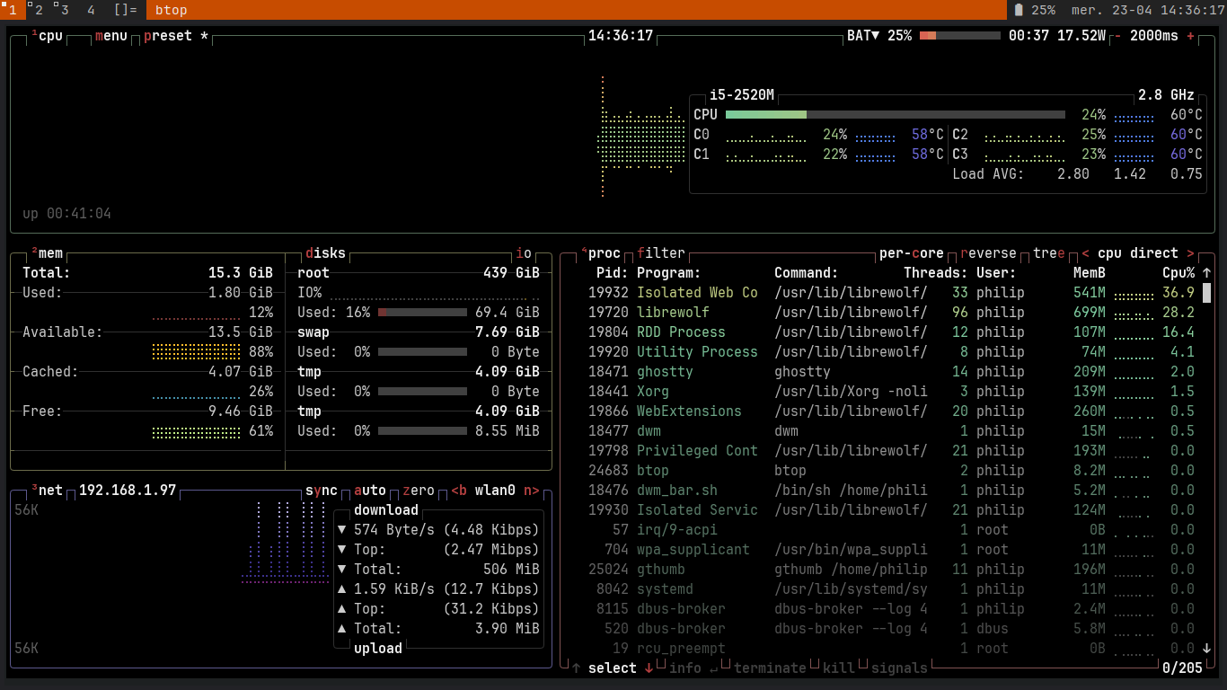Toggle net sync scaling
This screenshot has width=1227, height=690.
[x=322, y=491]
